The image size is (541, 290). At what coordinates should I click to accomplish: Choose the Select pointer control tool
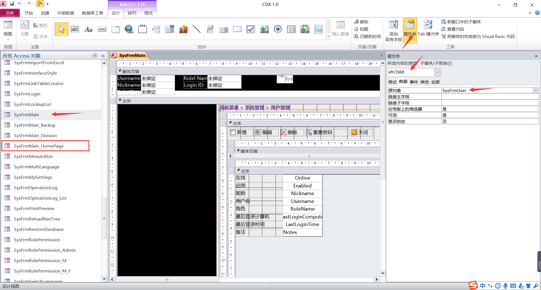point(62,29)
